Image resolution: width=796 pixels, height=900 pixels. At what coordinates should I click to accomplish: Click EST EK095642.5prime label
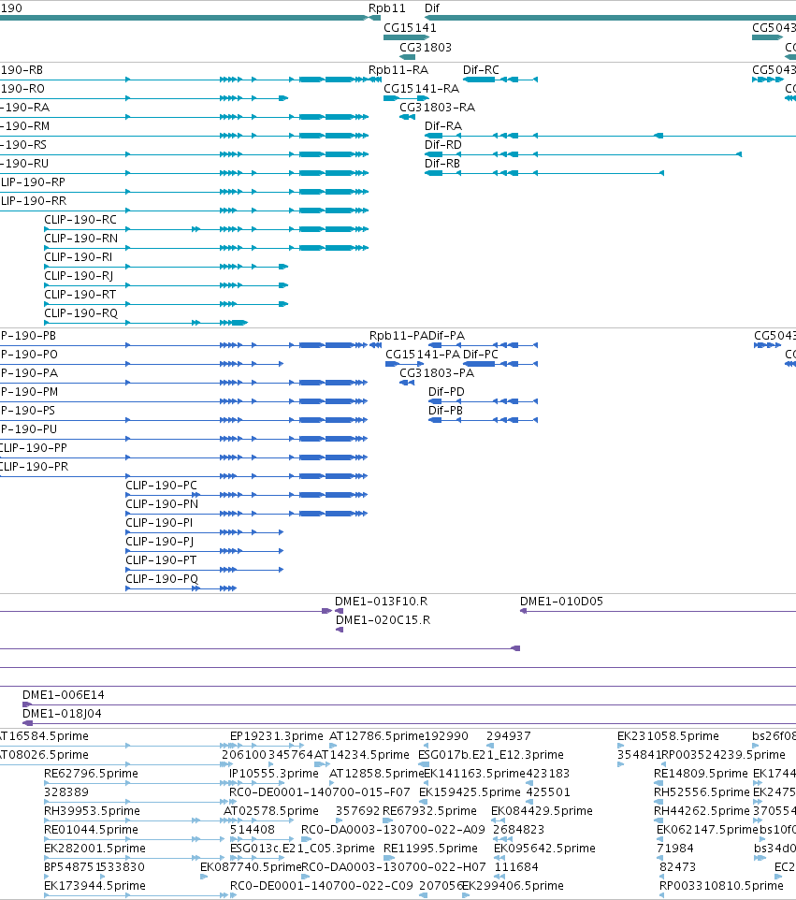pyautogui.click(x=544, y=848)
